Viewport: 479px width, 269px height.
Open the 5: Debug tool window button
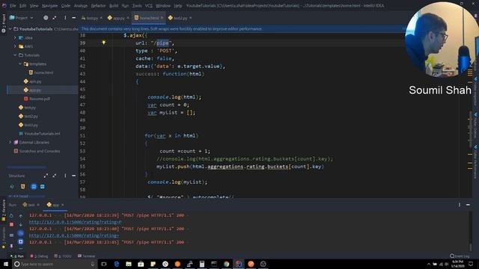tap(39, 256)
